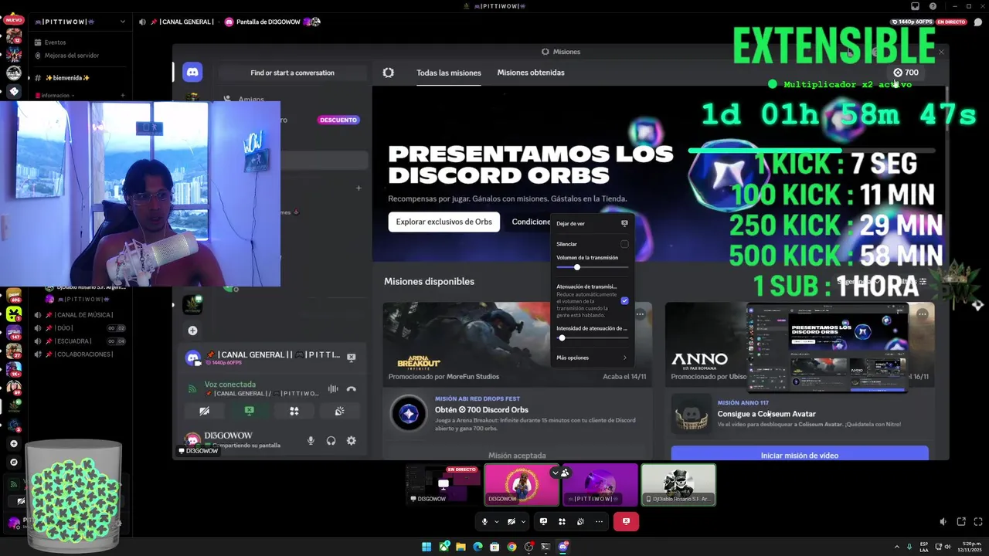Adjust Intensidad de atenuación slider
Image resolution: width=989 pixels, height=556 pixels.
click(x=592, y=337)
